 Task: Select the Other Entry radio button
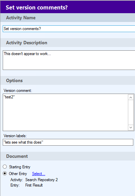(x=5, y=173)
